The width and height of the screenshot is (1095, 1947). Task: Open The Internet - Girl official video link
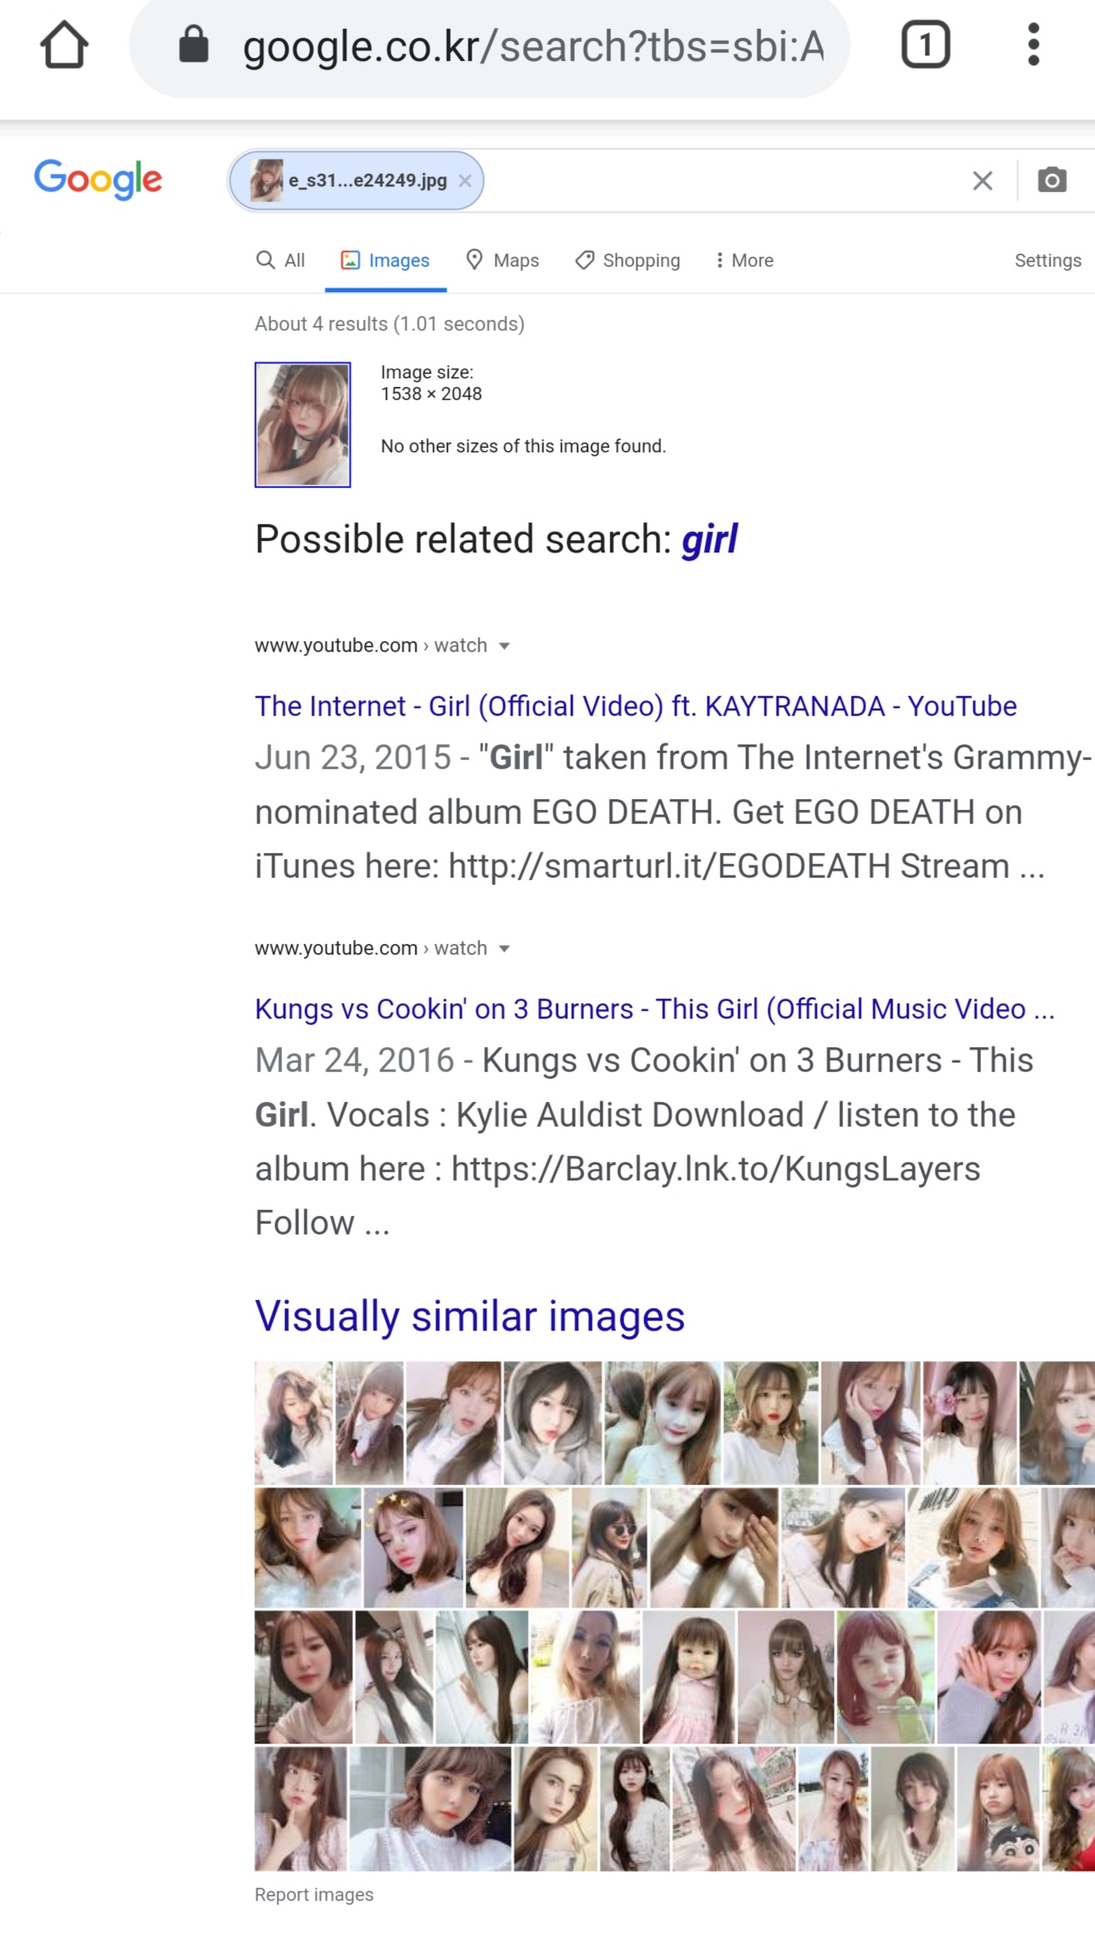(636, 706)
